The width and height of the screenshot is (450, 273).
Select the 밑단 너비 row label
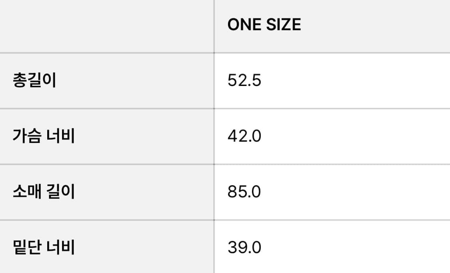44,247
